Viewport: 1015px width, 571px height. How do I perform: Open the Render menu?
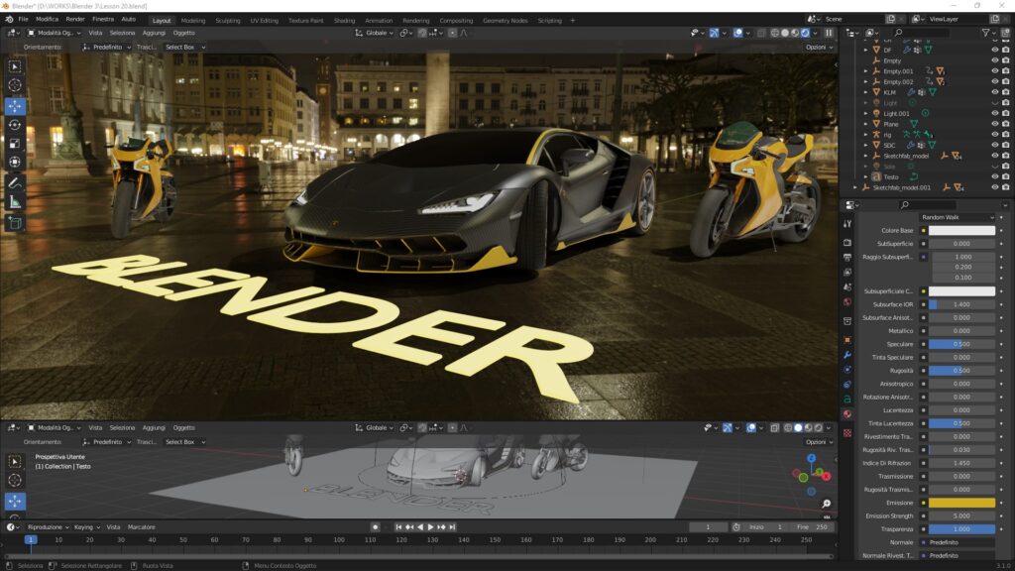75,20
